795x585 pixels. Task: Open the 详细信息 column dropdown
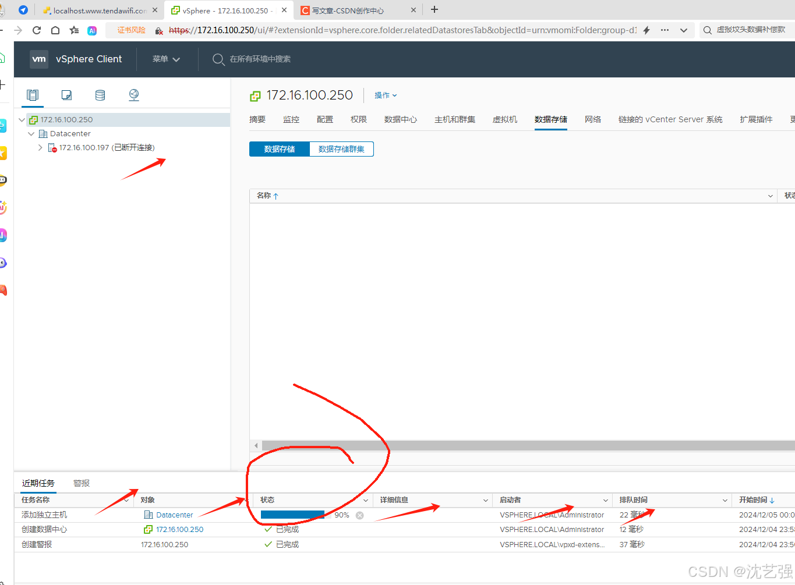pyautogui.click(x=486, y=500)
